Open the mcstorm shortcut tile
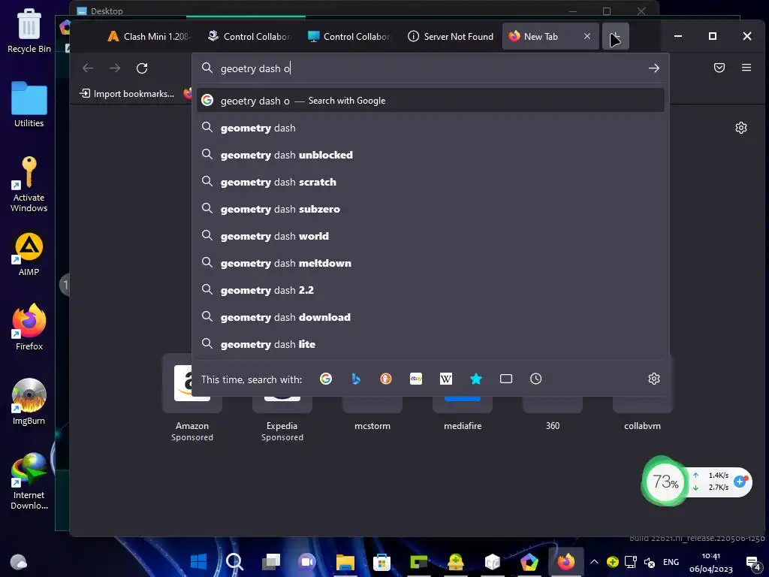The width and height of the screenshot is (769, 577). tap(372, 415)
